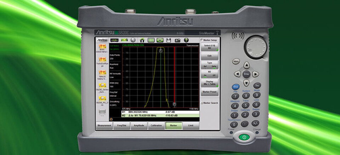The width and height of the screenshot is (340, 155).
Task: Tap the globe GPS icon in the toolbar
Action: [133, 40]
